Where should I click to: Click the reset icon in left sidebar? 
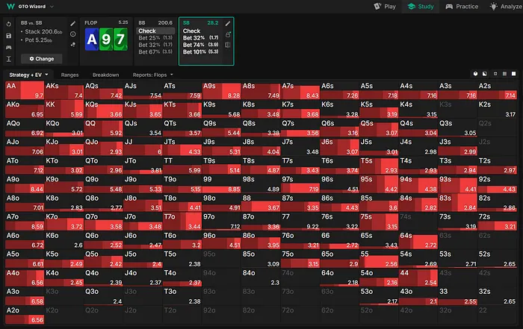(7, 24)
